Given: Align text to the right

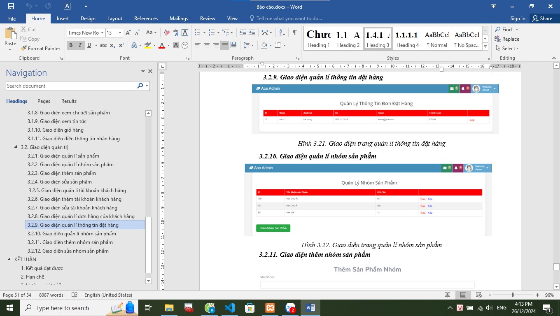Looking at the screenshot, I should [x=216, y=45].
